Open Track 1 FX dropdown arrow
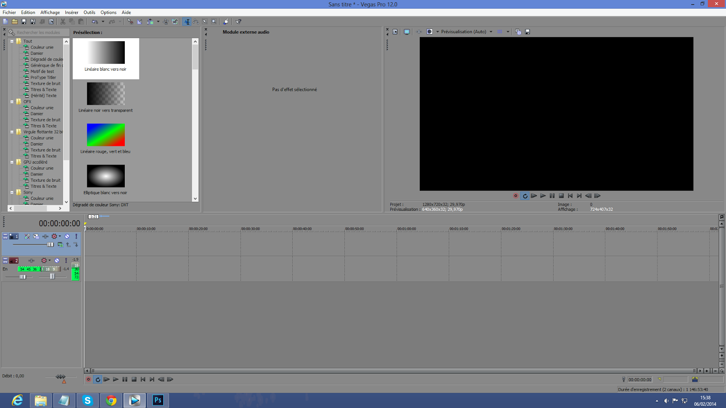The width and height of the screenshot is (726, 408). coord(59,236)
